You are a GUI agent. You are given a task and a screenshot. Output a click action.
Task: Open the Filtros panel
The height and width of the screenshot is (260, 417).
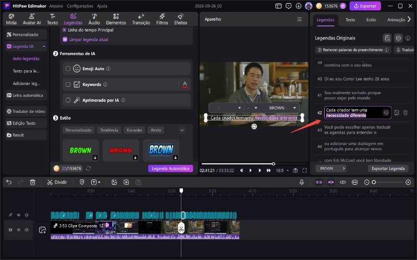[x=162, y=19]
